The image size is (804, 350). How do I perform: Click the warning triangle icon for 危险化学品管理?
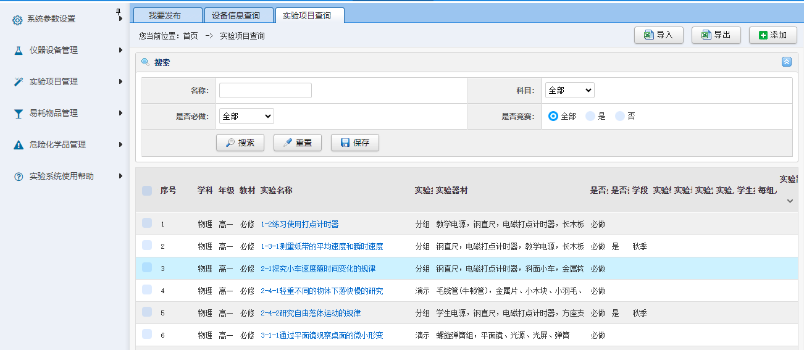(19, 145)
